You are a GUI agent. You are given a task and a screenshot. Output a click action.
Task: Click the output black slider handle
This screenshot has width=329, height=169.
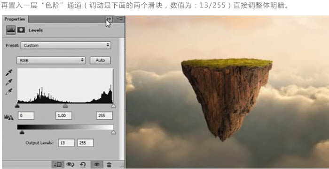[22, 132]
